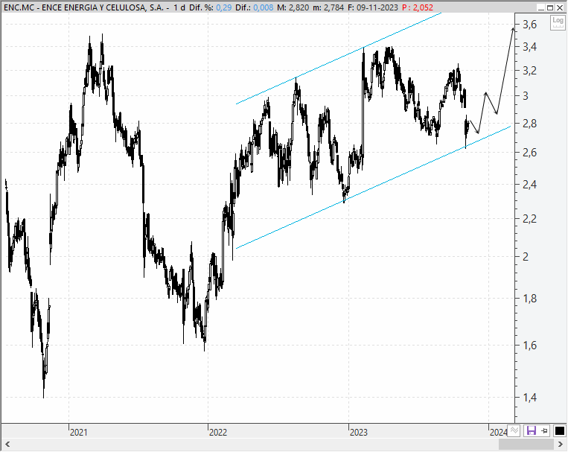
Task: Click the double-chevron expand button
Action: click(x=514, y=430)
